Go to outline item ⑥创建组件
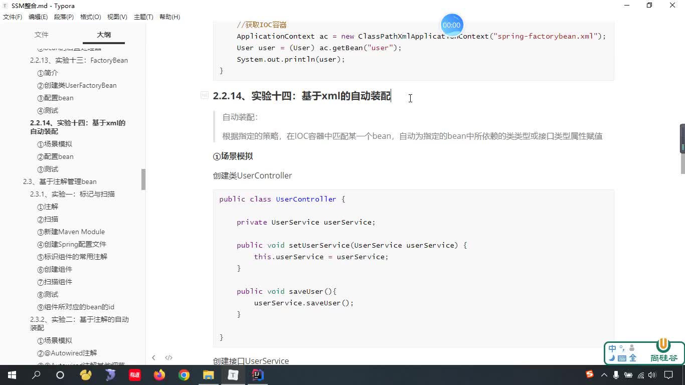The height and width of the screenshot is (385, 685). [x=55, y=269]
